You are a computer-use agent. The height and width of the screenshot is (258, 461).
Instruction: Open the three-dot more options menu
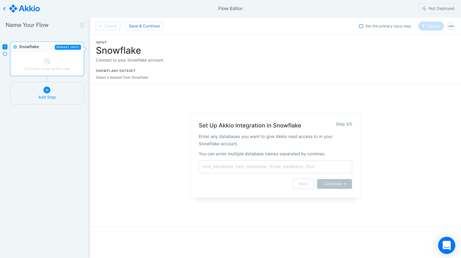coord(451,26)
